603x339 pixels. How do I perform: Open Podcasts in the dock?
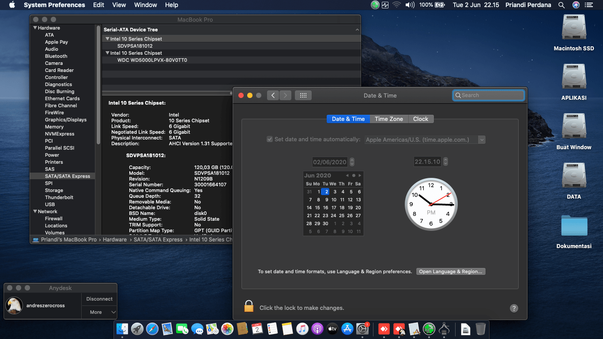point(317,329)
